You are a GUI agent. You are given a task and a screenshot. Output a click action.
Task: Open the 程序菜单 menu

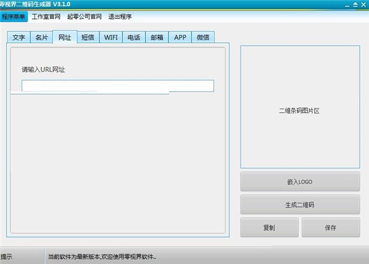click(x=14, y=17)
